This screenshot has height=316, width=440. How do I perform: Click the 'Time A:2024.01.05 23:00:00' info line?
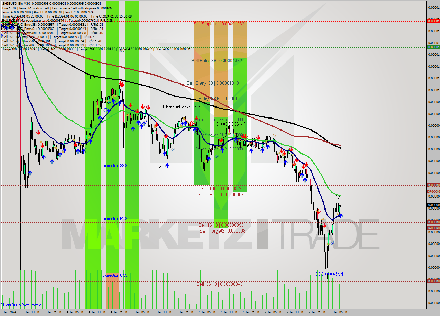coord(67,16)
